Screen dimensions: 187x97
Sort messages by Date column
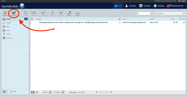pyautogui.click(x=152, y=19)
